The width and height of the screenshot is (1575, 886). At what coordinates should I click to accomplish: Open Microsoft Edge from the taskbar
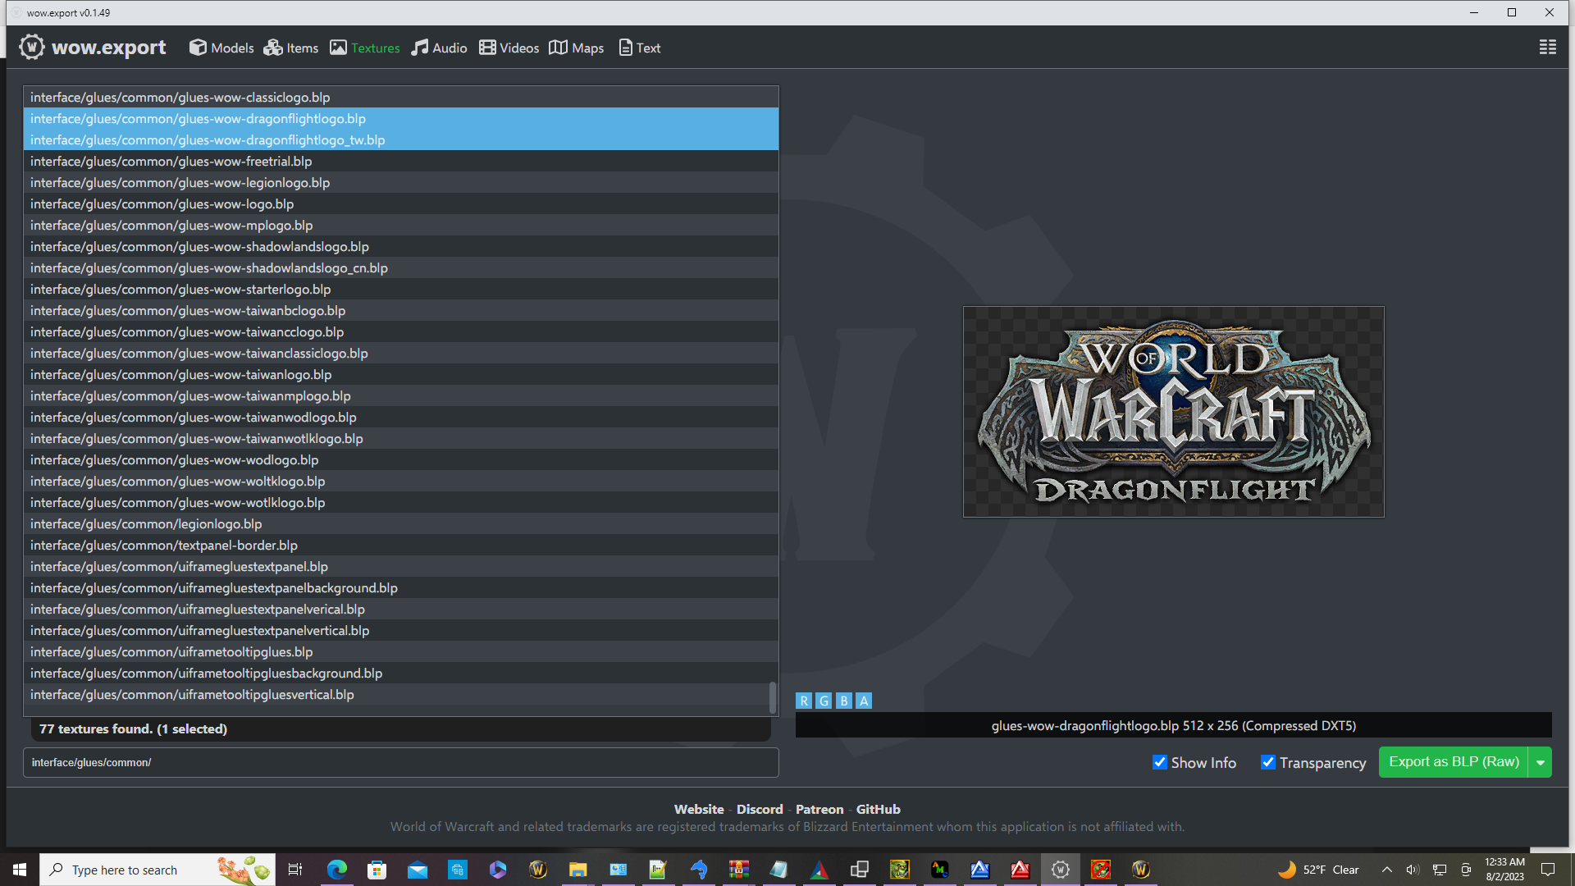pos(337,870)
